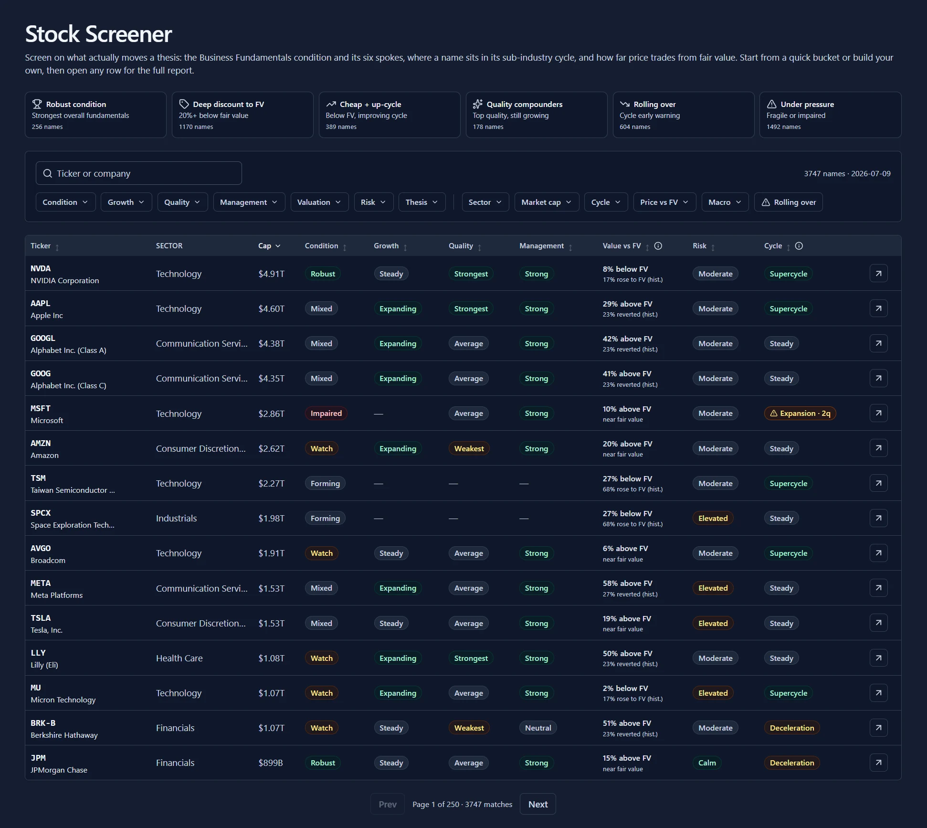Sort by Value vs FV sort icon

[647, 247]
